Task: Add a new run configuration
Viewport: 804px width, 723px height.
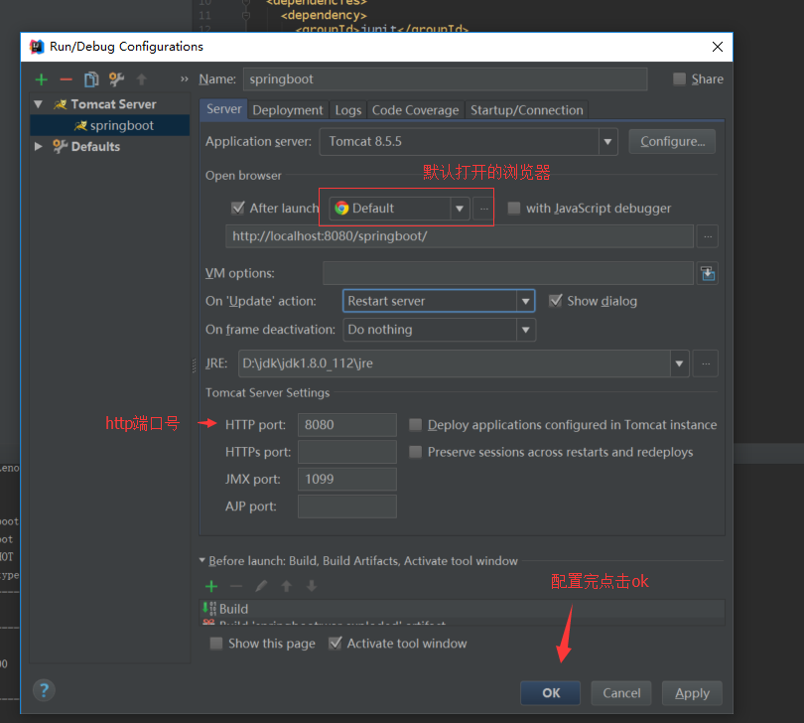Action: (x=42, y=79)
